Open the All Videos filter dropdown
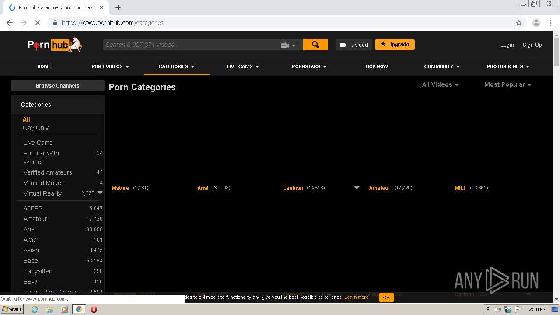560x315 pixels. [x=440, y=84]
